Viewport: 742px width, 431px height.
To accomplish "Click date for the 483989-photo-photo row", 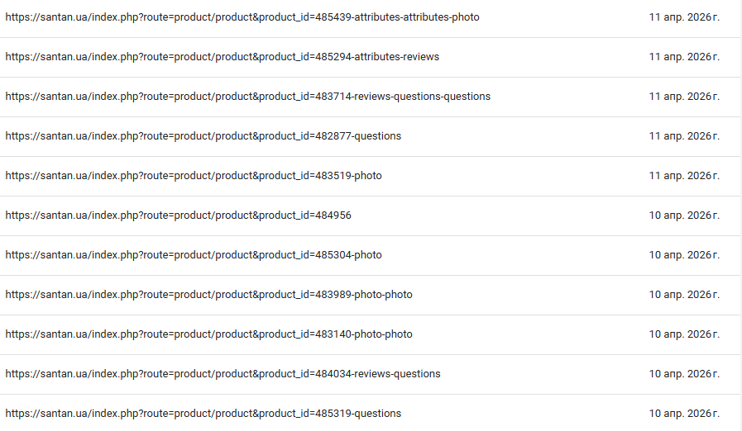I will pos(684,295).
